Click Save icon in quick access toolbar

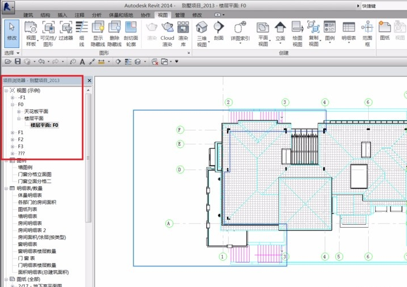pos(18,62)
